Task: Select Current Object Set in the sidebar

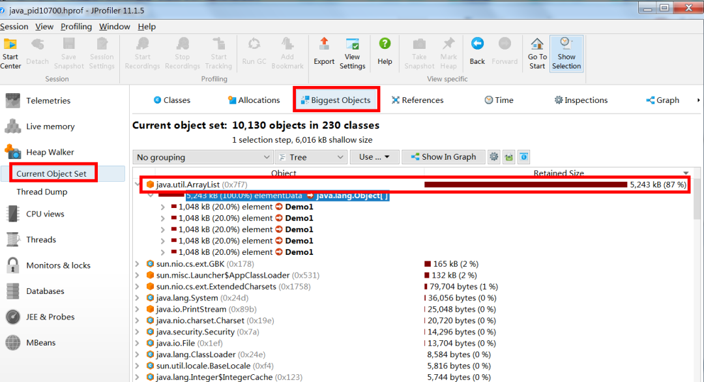Action: (51, 173)
